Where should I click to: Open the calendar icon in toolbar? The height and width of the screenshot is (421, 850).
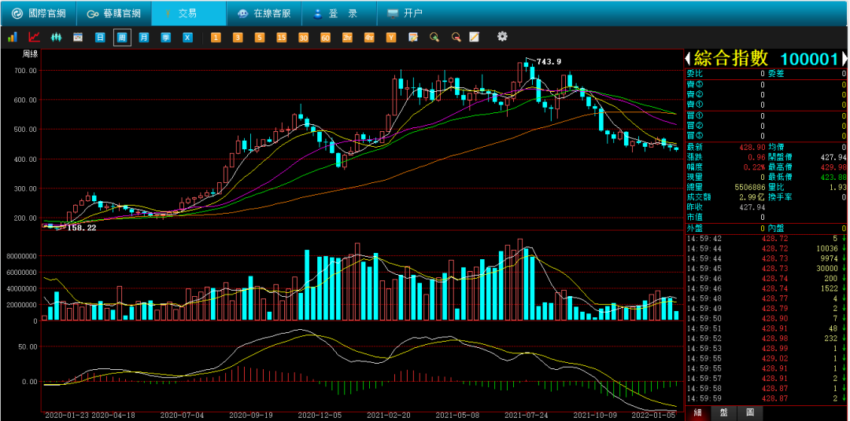[78, 38]
